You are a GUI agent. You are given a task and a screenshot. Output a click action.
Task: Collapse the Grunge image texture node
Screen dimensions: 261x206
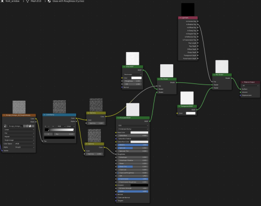4,115
